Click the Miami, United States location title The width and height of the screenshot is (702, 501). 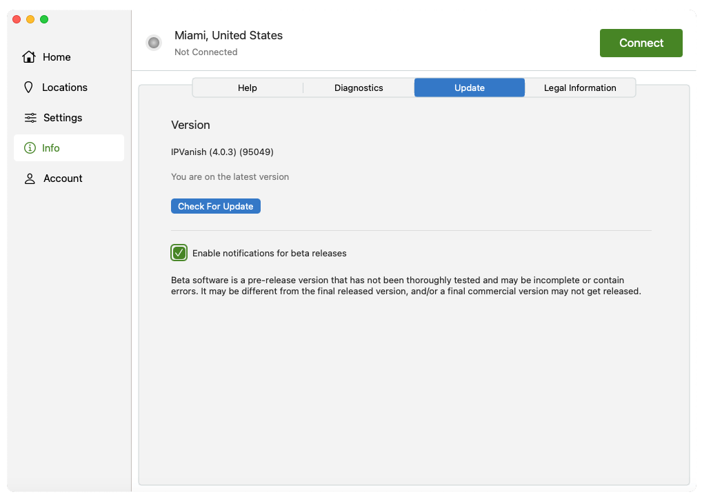coord(228,35)
